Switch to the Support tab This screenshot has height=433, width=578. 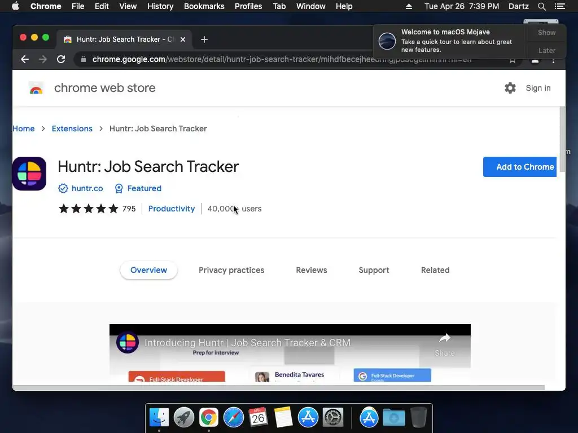point(374,270)
